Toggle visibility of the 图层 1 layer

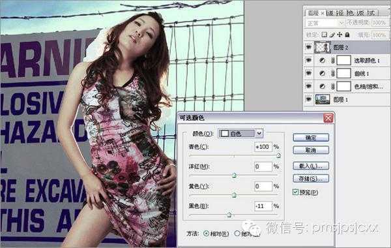click(x=309, y=99)
